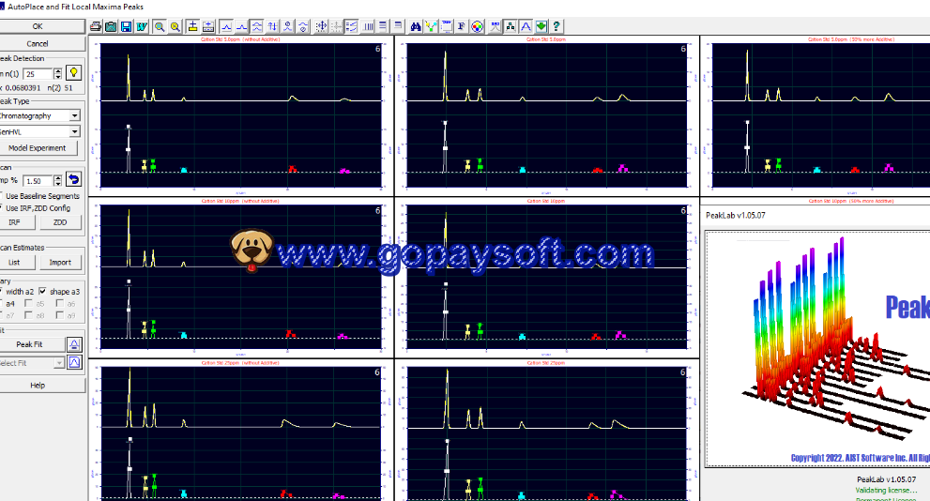The width and height of the screenshot is (930, 501).
Task: Click the crossed-out magnifier unzoom icon
Action: click(x=175, y=26)
